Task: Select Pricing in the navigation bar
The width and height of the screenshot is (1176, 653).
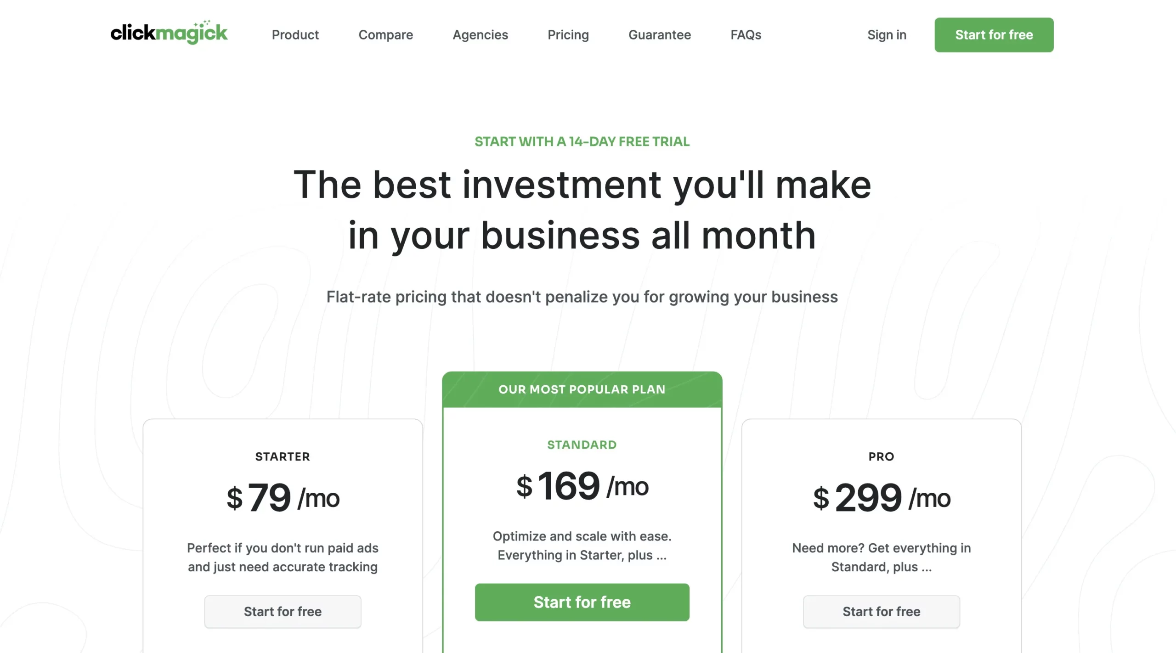Action: [x=568, y=35]
